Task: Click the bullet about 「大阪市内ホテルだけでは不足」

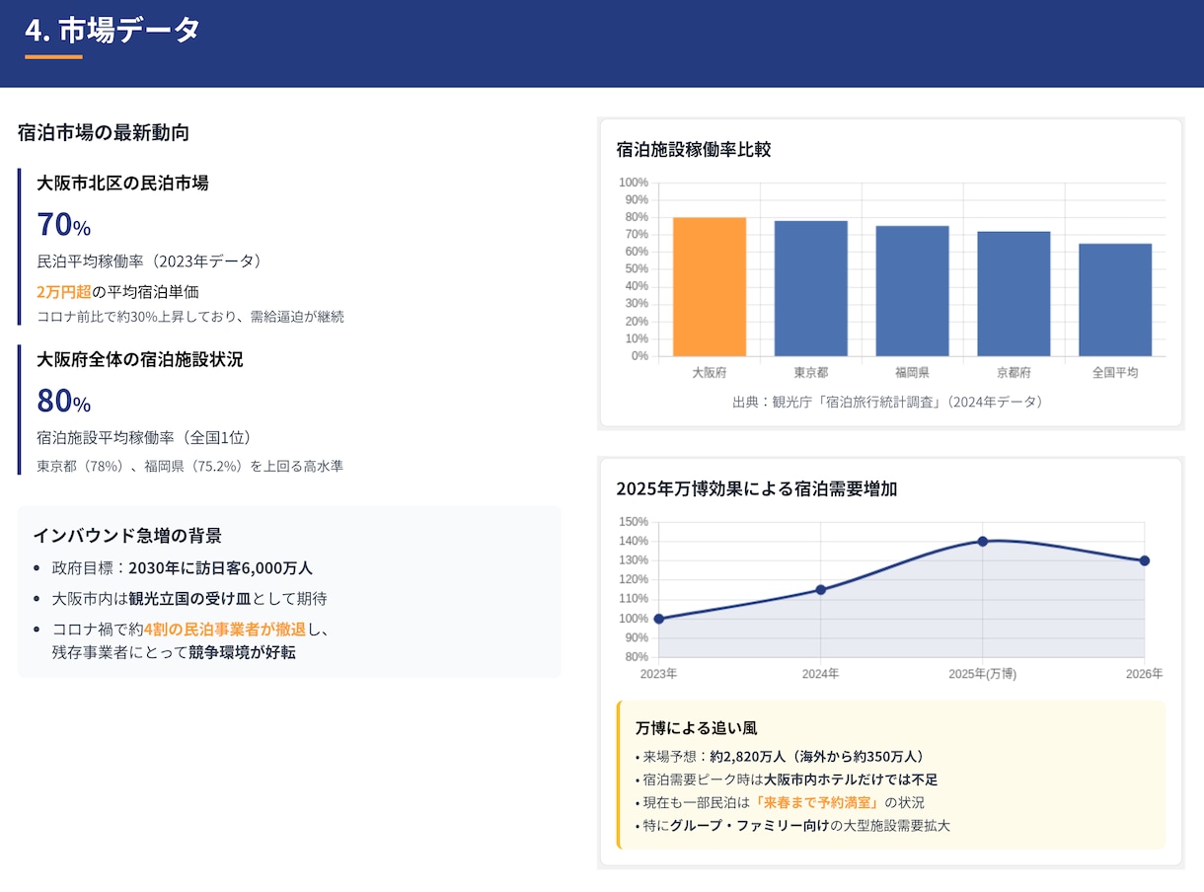Action: coord(787,780)
